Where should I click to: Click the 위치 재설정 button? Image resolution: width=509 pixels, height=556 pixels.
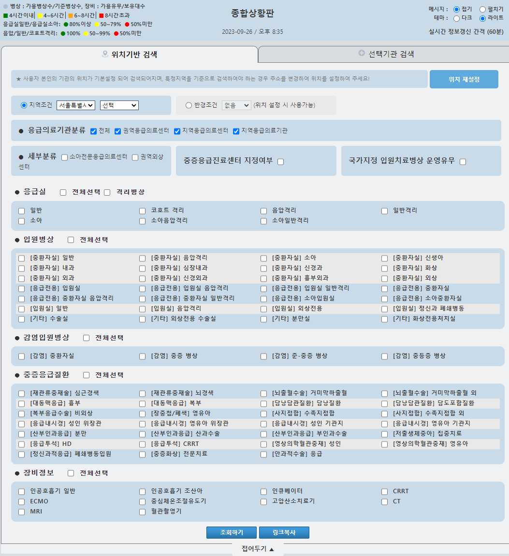[x=464, y=79]
